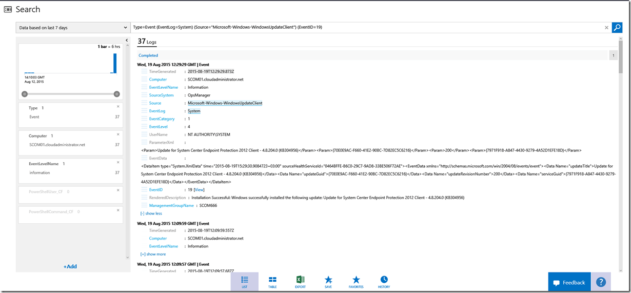
Task: Open search History
Action: click(x=384, y=282)
